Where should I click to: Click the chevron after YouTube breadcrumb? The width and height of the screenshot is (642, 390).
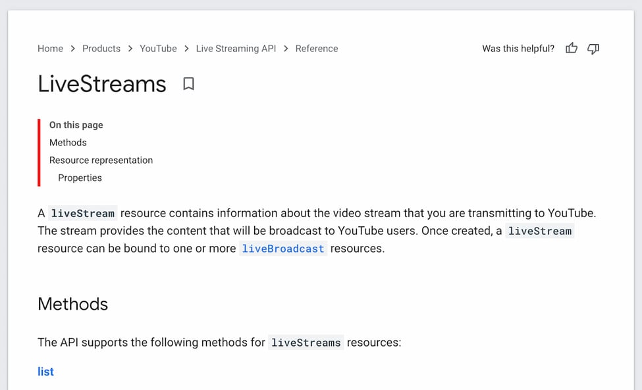(186, 48)
